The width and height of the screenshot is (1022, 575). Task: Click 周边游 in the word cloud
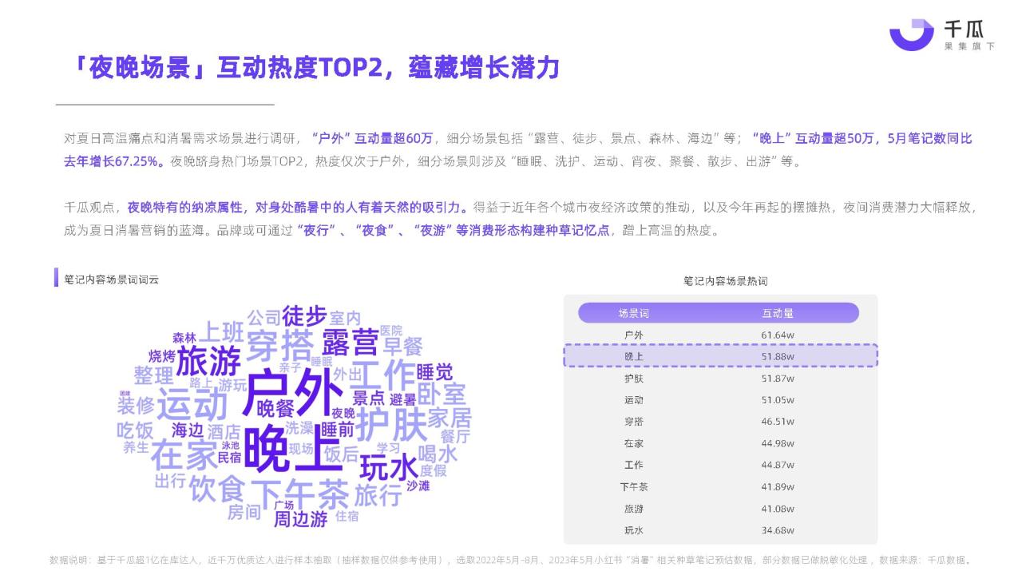tap(300, 519)
